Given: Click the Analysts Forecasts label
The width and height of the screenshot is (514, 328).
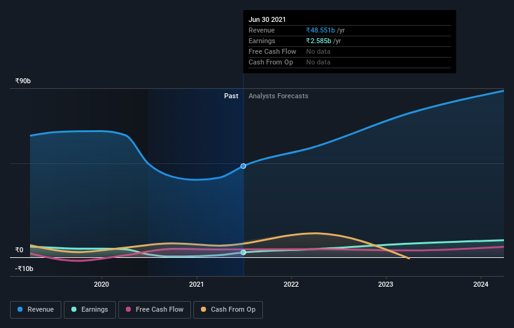Looking at the screenshot, I should pos(279,96).
